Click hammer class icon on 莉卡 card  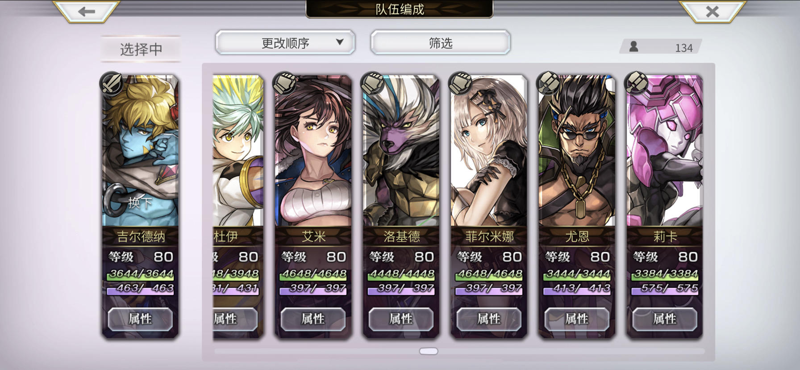coord(636,83)
